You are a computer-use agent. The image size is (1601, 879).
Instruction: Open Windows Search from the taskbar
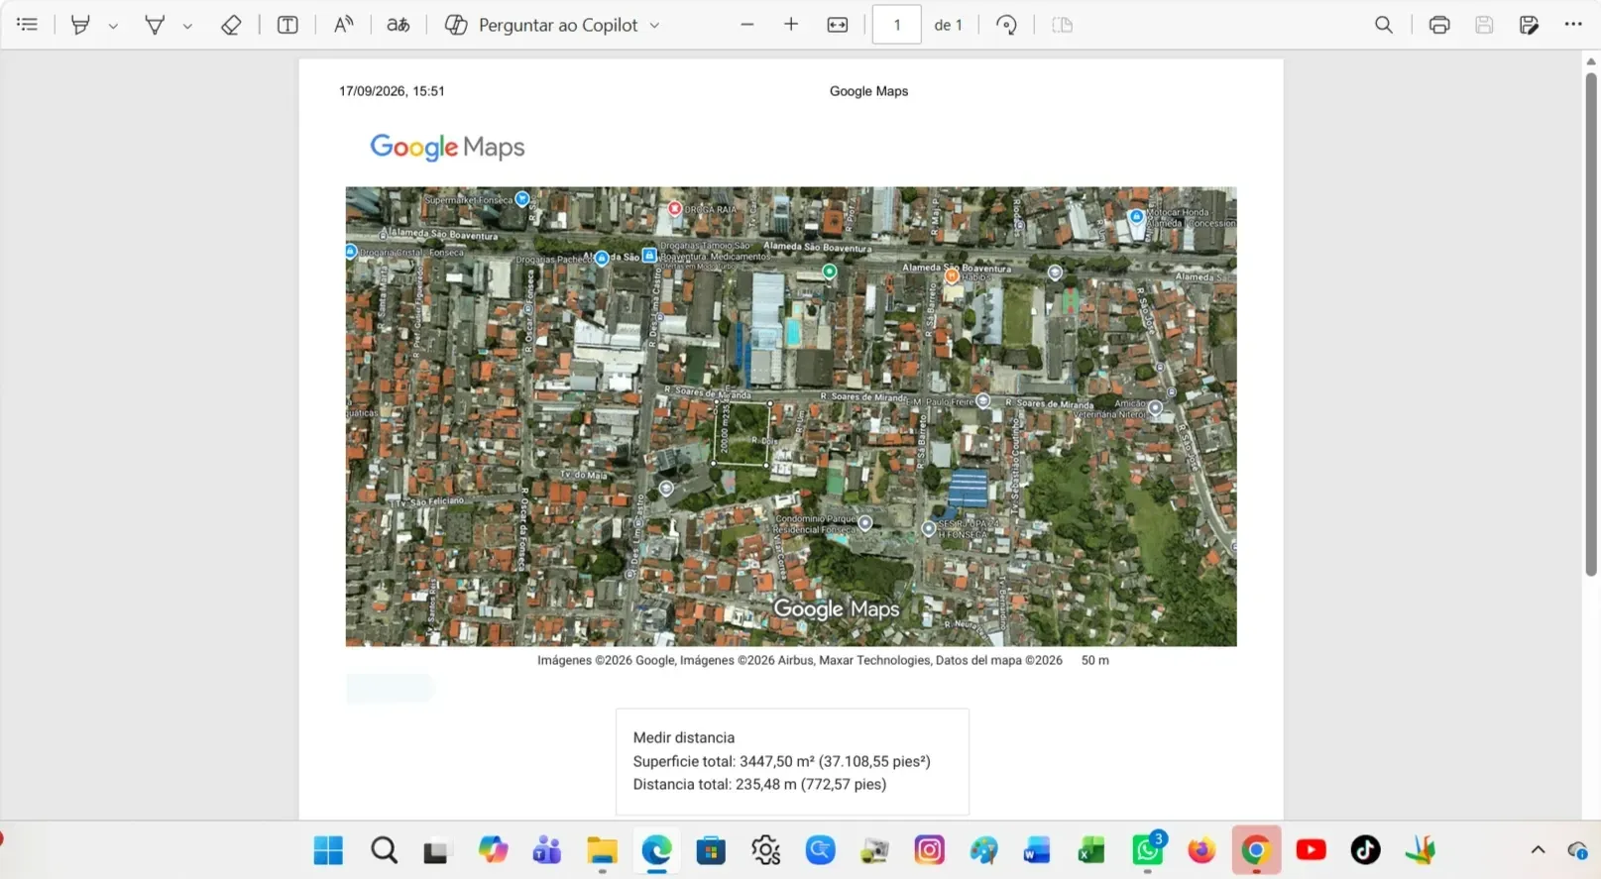384,850
